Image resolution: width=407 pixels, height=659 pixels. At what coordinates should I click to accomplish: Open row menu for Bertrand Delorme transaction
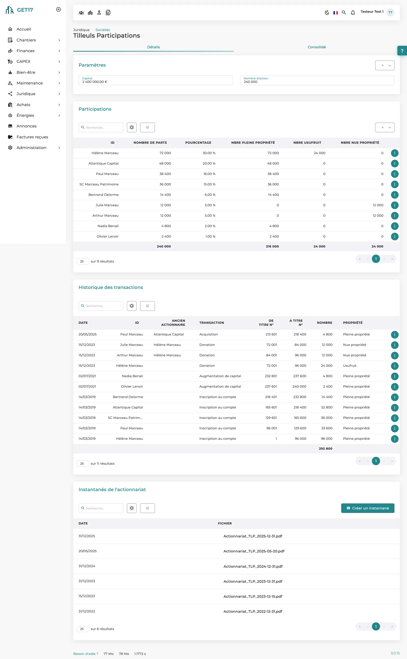click(x=394, y=397)
